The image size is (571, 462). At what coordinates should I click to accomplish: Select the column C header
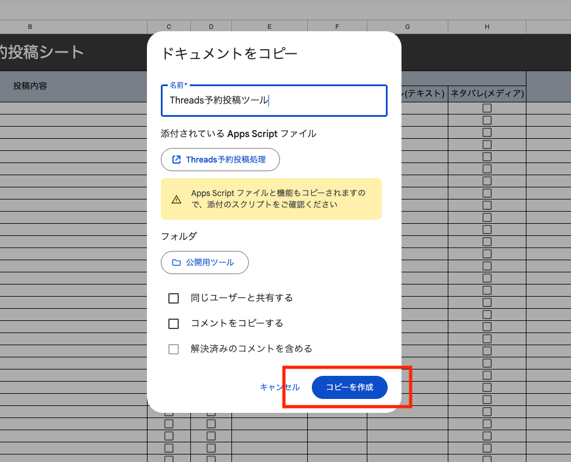[169, 27]
